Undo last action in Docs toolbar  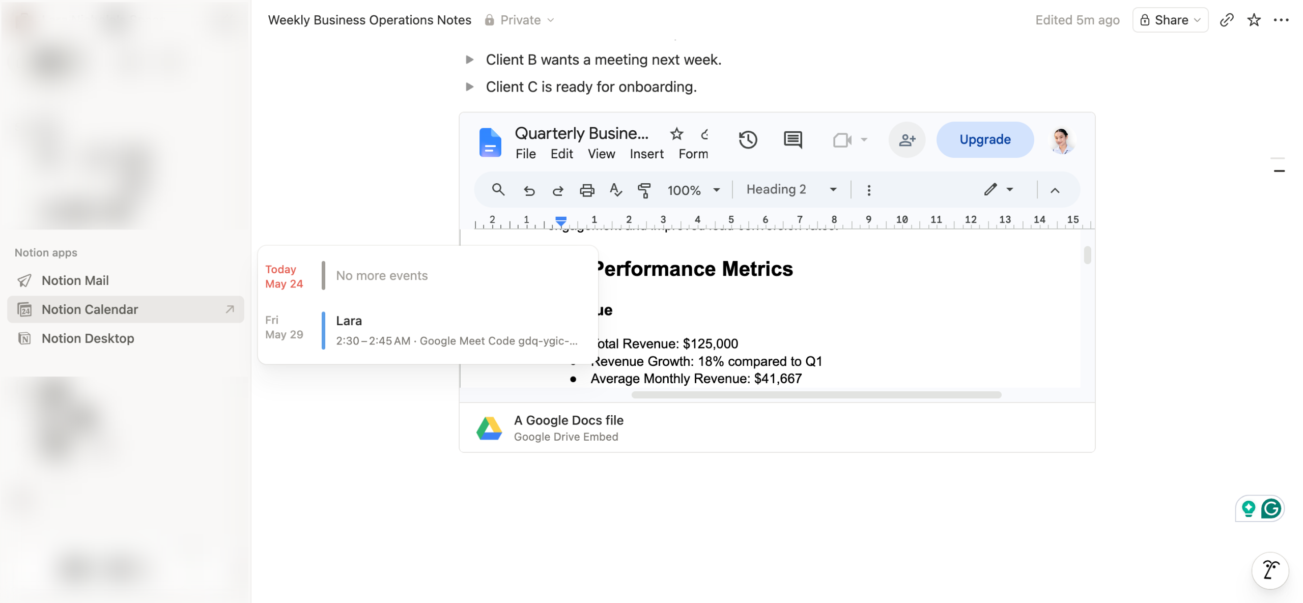[529, 190]
